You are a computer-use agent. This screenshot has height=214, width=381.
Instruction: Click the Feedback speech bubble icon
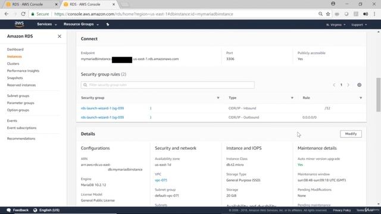point(9,210)
